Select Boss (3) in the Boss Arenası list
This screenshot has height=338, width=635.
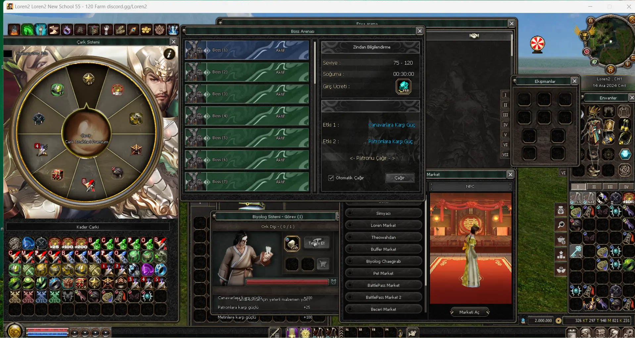(247, 94)
